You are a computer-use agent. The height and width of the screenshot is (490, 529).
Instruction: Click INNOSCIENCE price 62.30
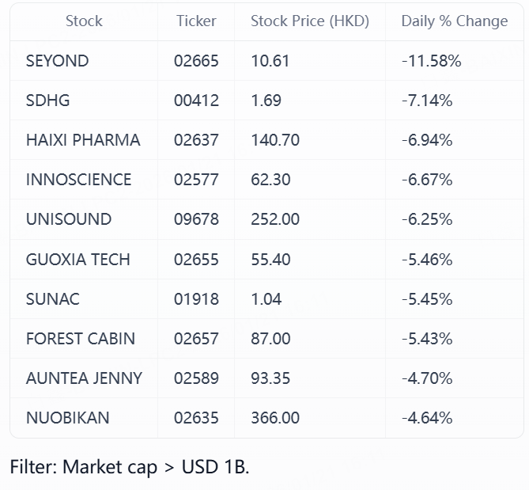click(270, 180)
